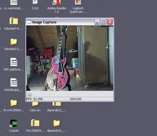Select the zipped fobs4jmf-0 archive icon
The height and width of the screenshot is (136, 157).
tap(14, 21)
